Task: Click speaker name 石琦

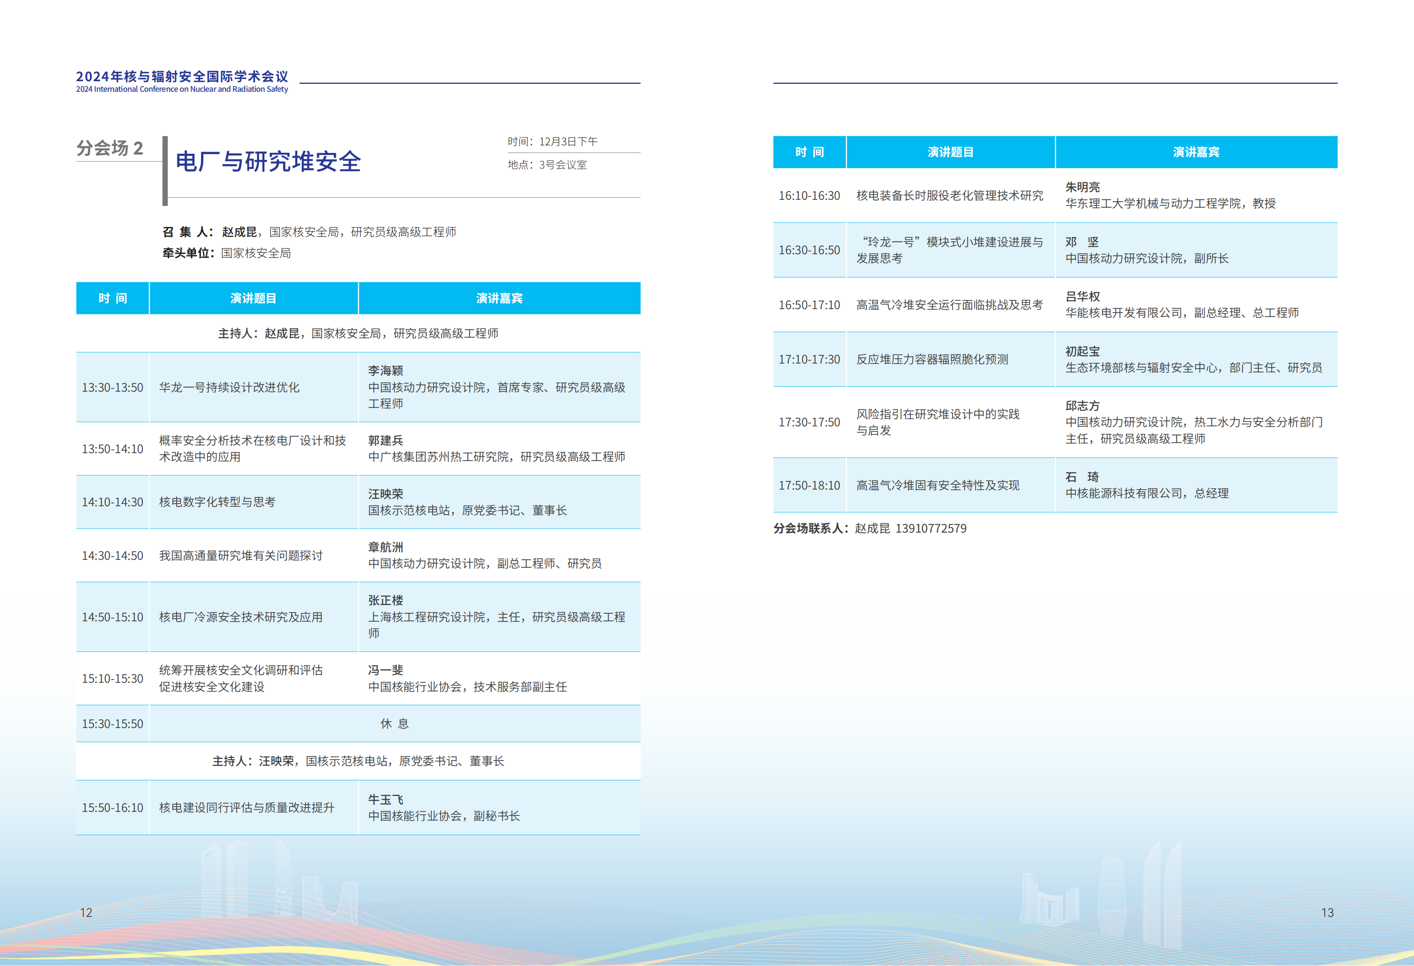Action: point(1082,477)
